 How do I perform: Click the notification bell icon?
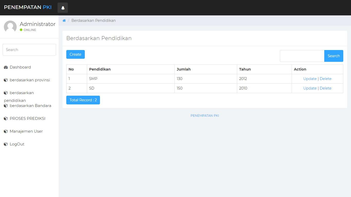(x=63, y=8)
